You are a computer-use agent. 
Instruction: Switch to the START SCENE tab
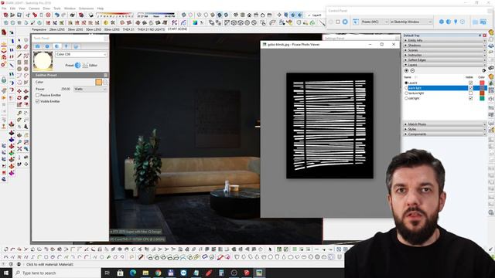tap(177, 29)
